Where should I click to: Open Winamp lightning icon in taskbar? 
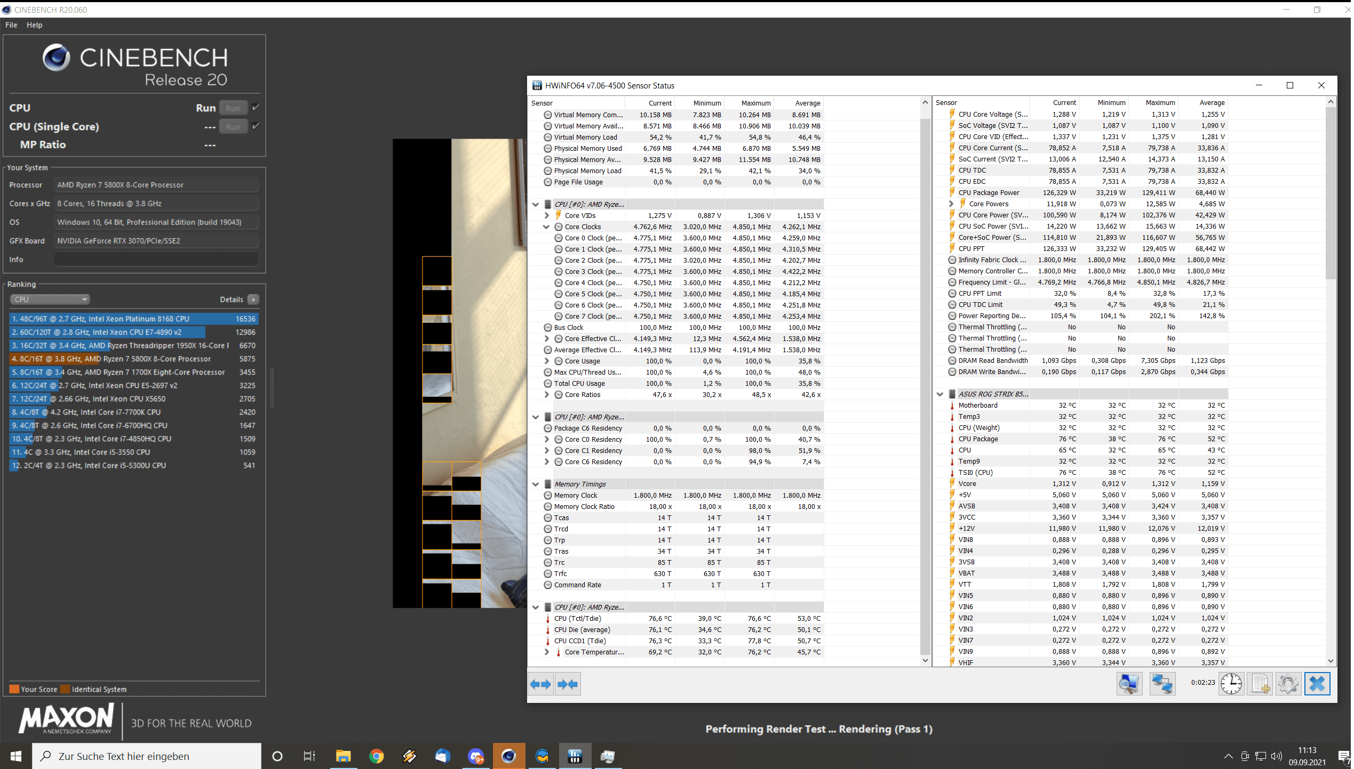(x=409, y=756)
